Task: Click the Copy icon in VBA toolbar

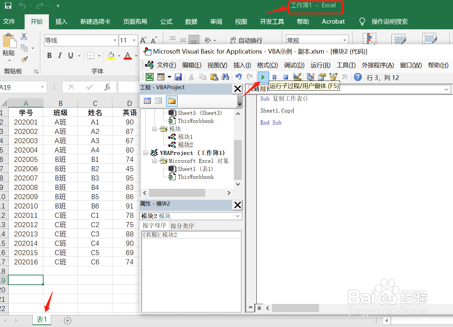Action: [203, 77]
